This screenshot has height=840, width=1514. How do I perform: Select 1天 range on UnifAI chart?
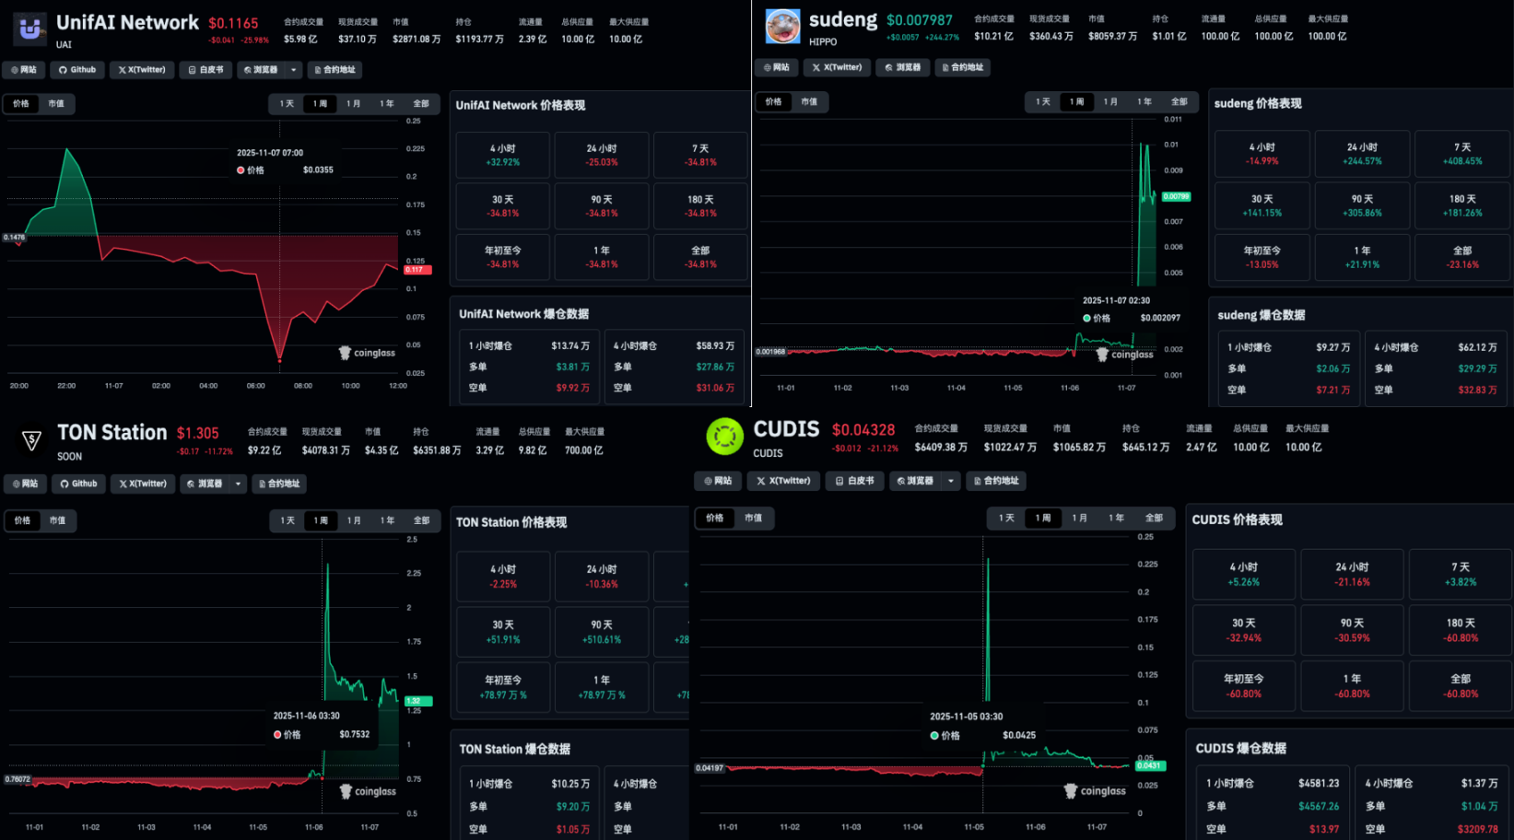[x=287, y=104]
